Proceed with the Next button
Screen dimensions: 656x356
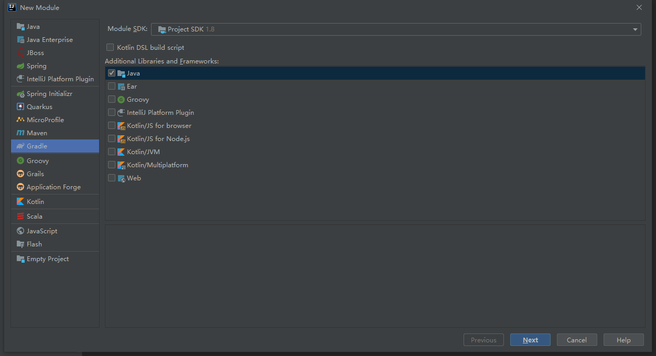530,340
